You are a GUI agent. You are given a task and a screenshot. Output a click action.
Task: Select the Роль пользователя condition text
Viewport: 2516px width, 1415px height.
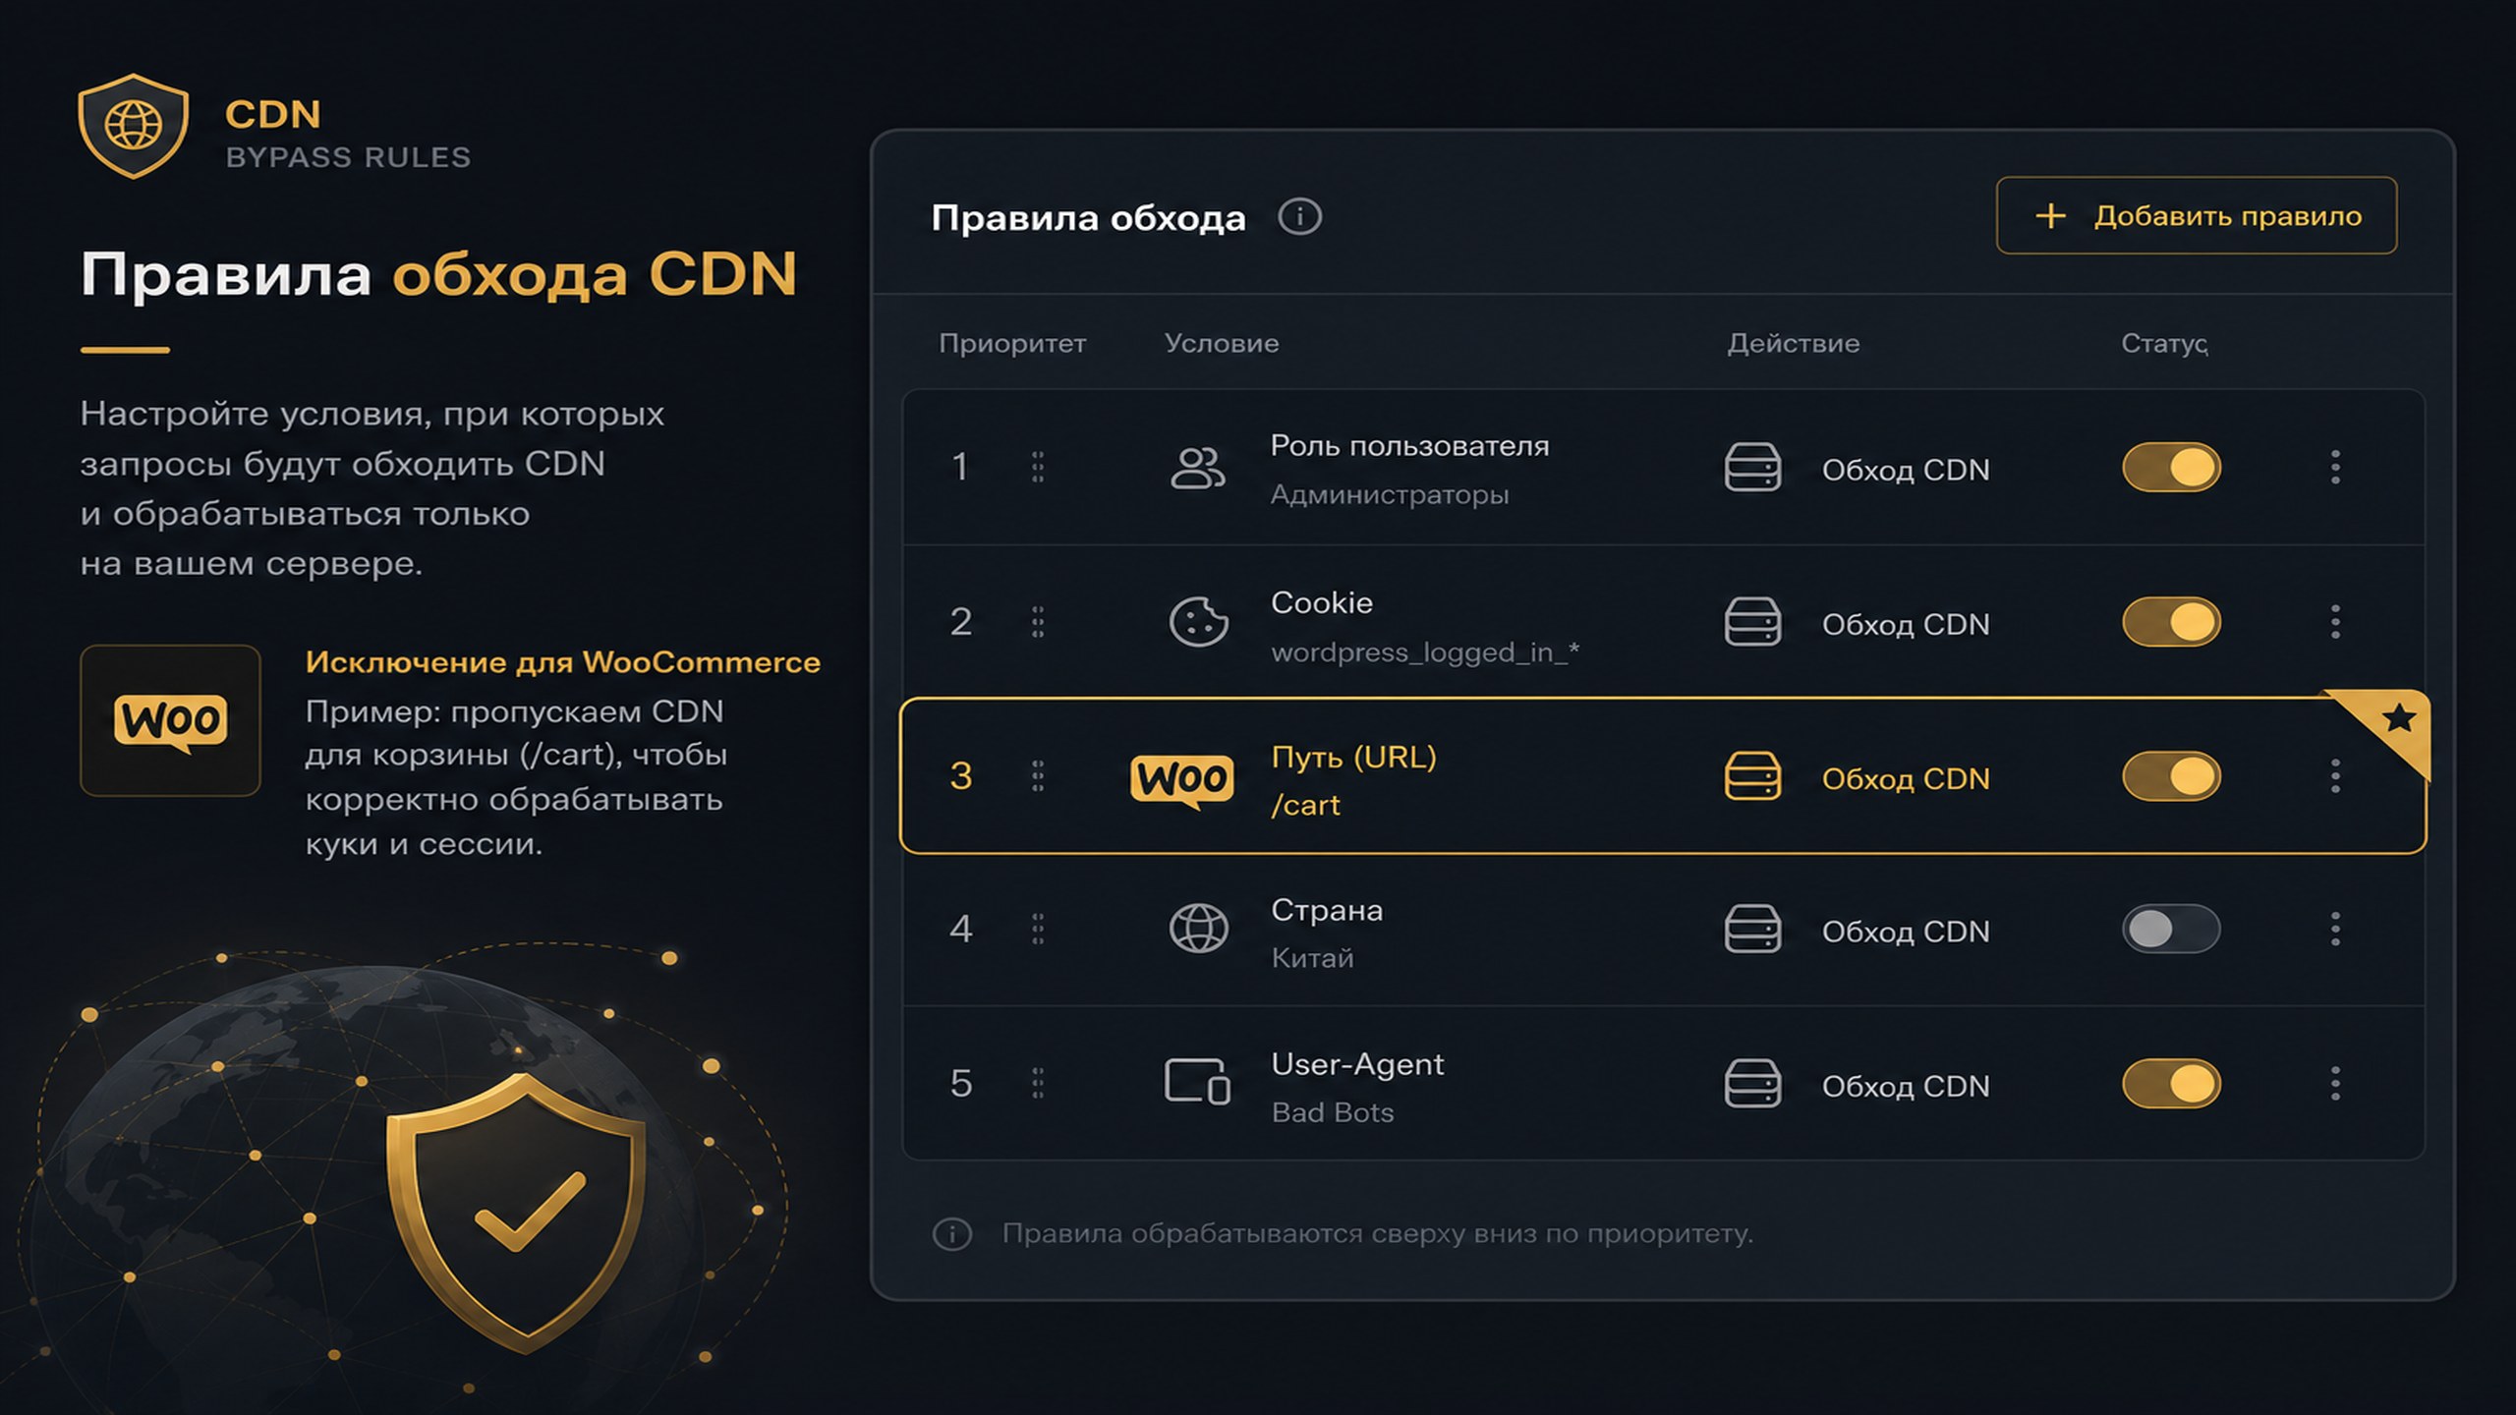(1409, 446)
